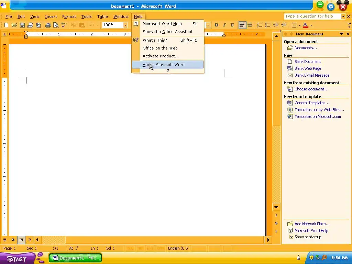Screen dimensions: 352x264
Task: Click the Undo arrow icon
Action: click(91, 25)
